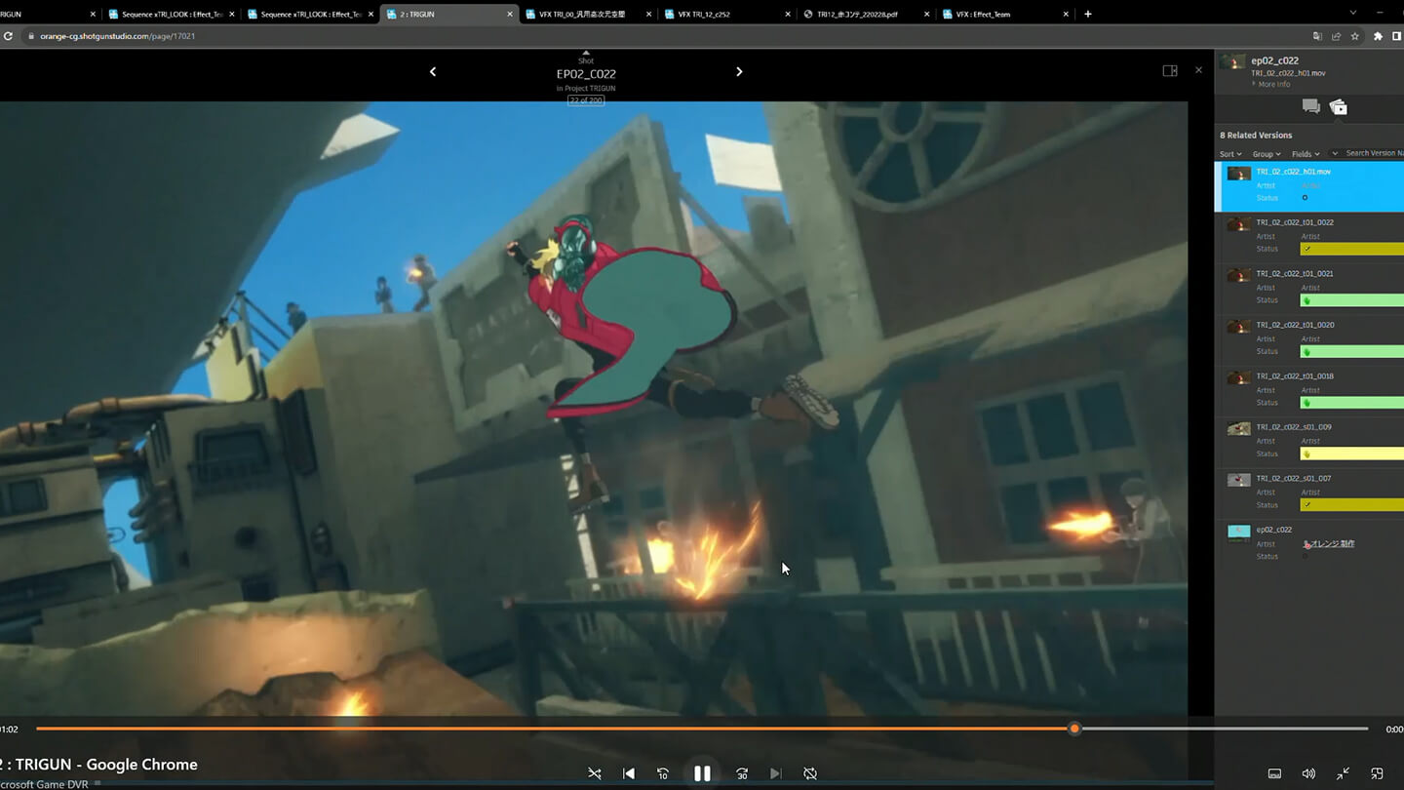Click status bar of TRI_02_c022_t01_0022
This screenshot has height=790, width=1404.
pyautogui.click(x=1352, y=249)
